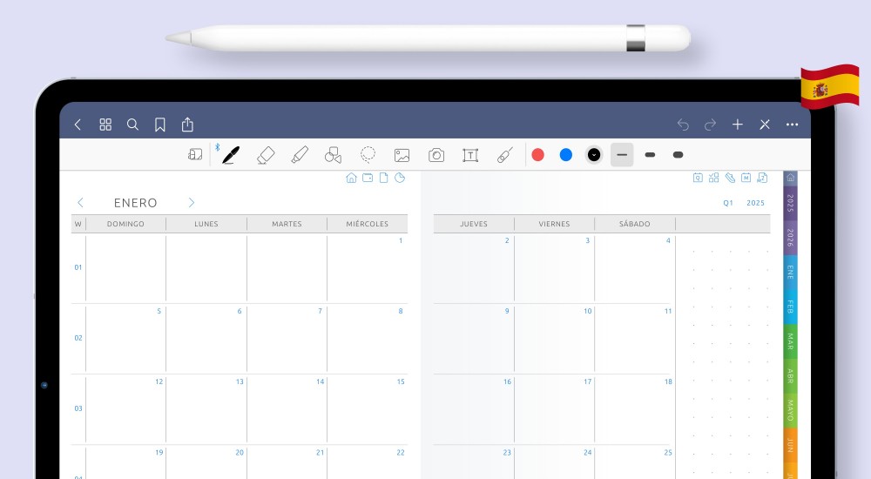Screen dimensions: 871x479
Task: Open the pie chart icon above calendar
Action: [x=400, y=178]
